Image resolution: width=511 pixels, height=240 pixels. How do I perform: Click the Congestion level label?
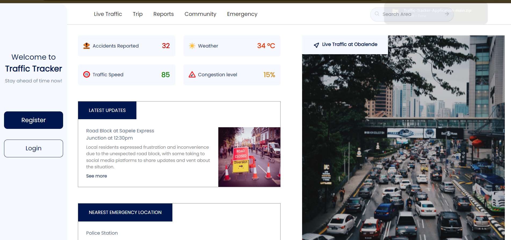(x=218, y=75)
